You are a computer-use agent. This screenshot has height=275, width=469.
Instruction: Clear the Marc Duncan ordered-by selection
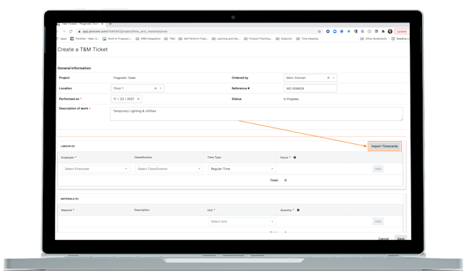click(x=328, y=78)
